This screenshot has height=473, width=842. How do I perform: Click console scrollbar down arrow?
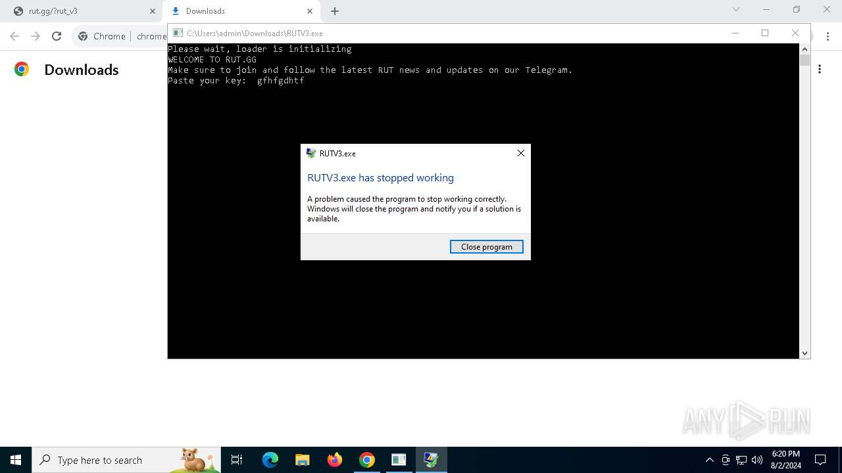[x=805, y=353]
